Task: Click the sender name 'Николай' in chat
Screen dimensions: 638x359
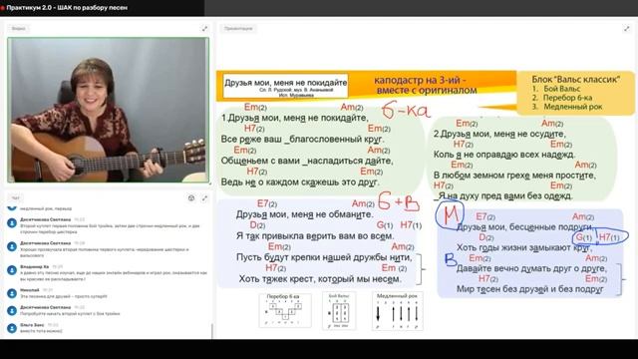Action: (x=30, y=290)
